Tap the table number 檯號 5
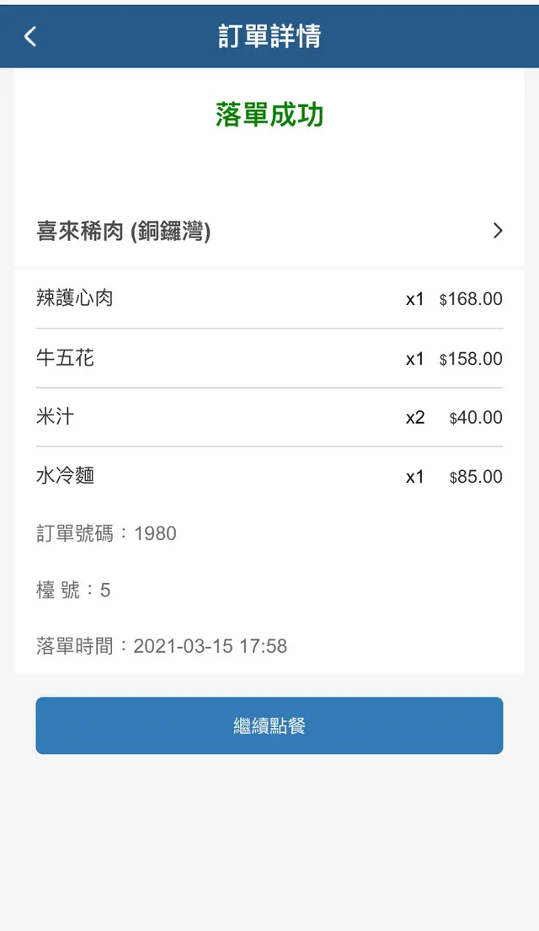539x931 pixels. point(74,590)
